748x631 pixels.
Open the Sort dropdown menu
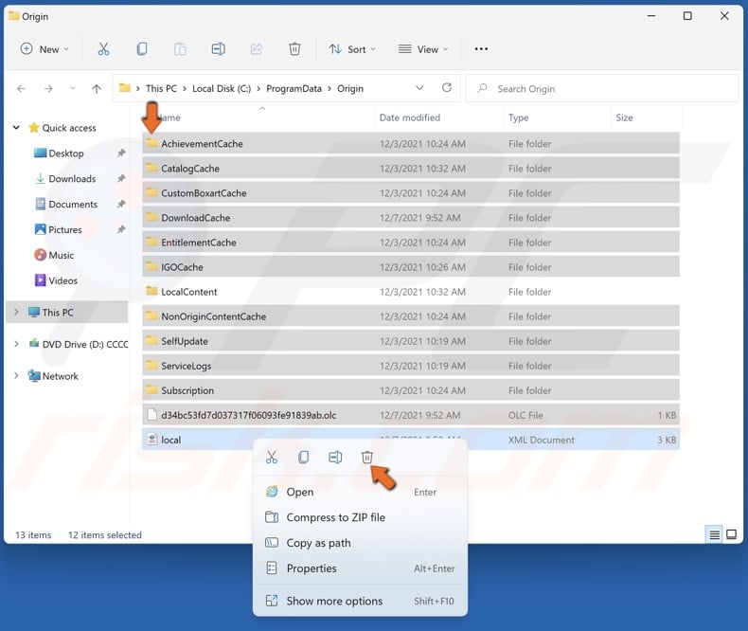point(352,49)
